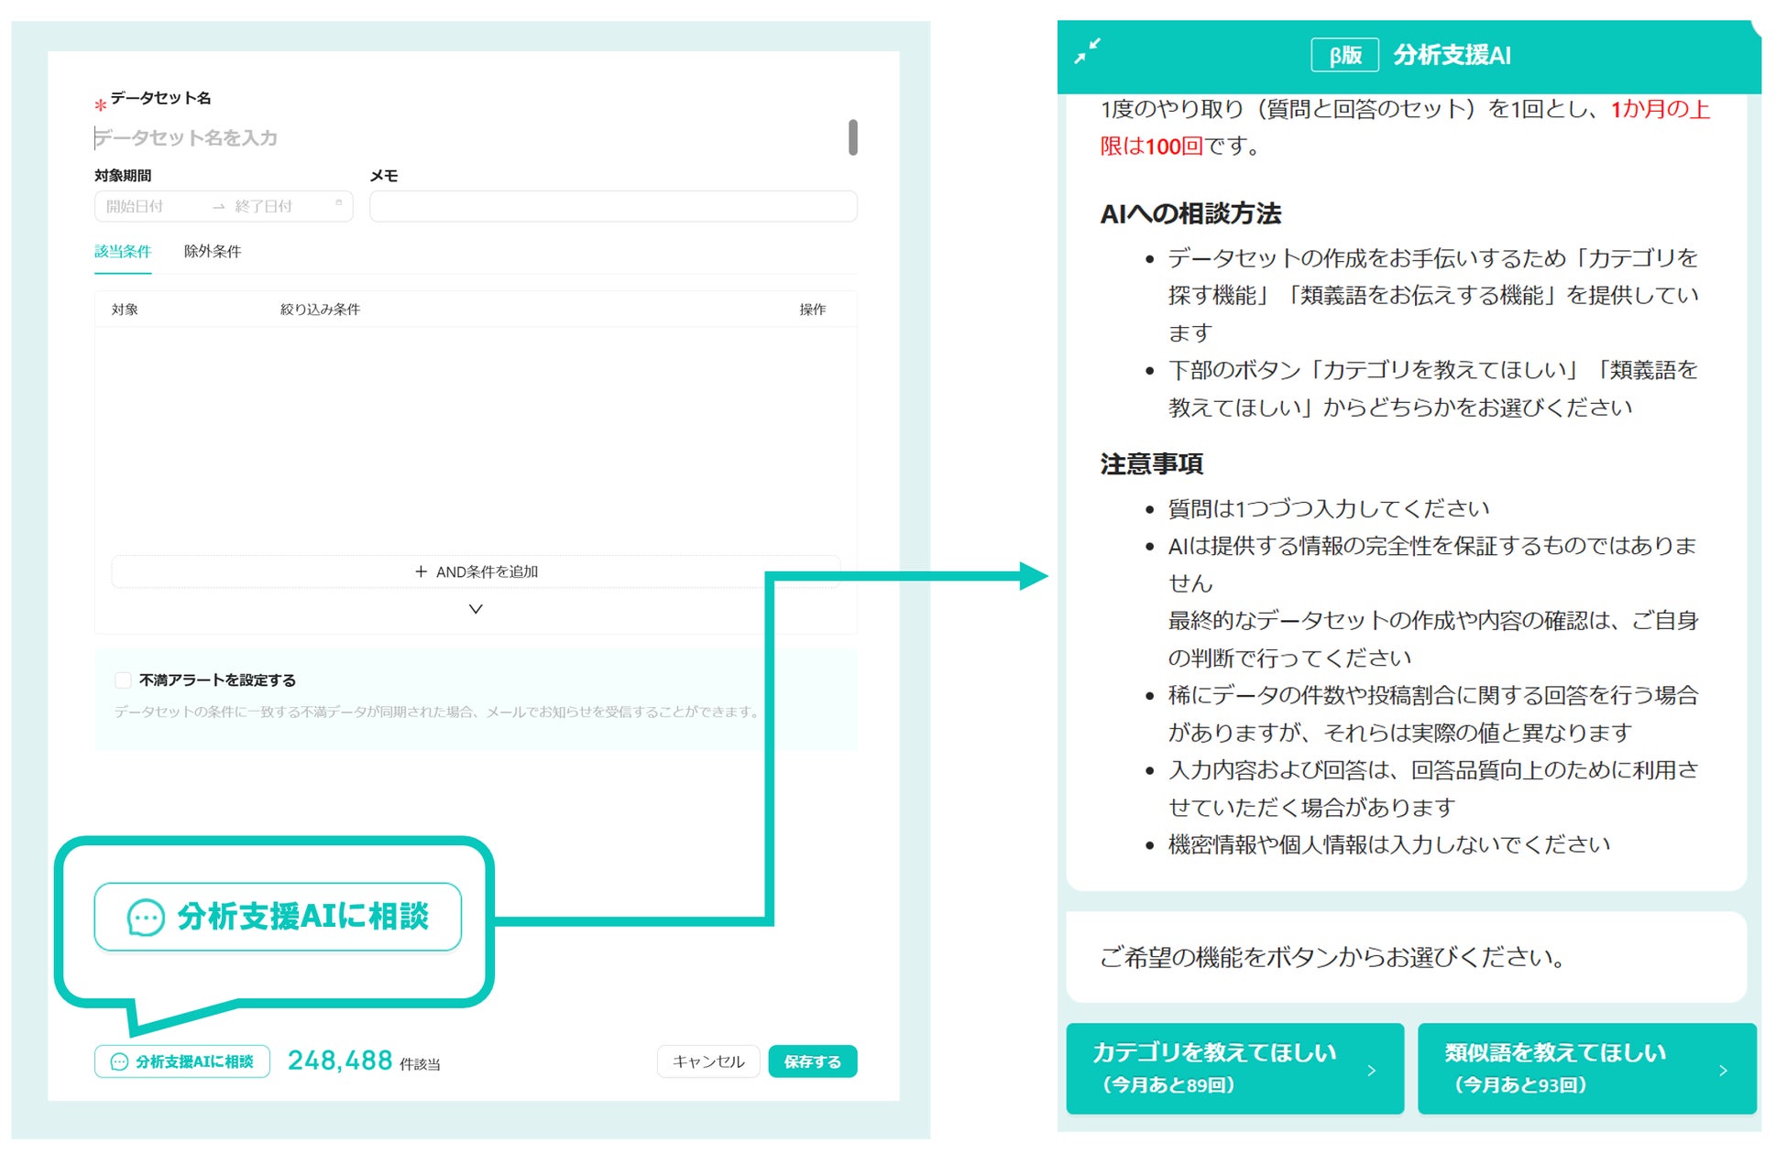Enable the 不満アラートを設定する checkbox
This screenshot has width=1787, height=1153.
coord(123,680)
